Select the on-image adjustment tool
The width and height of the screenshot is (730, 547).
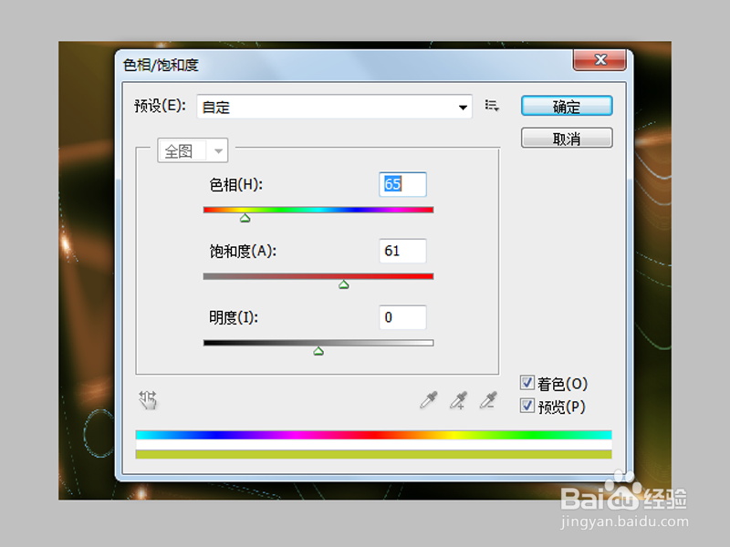[147, 400]
